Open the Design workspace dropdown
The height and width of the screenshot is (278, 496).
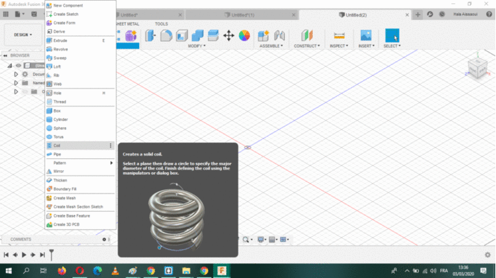click(x=23, y=35)
